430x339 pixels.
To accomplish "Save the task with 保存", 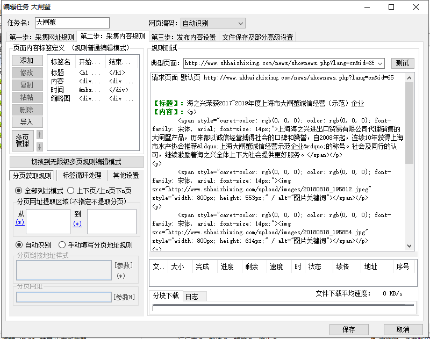I will click(x=348, y=329).
